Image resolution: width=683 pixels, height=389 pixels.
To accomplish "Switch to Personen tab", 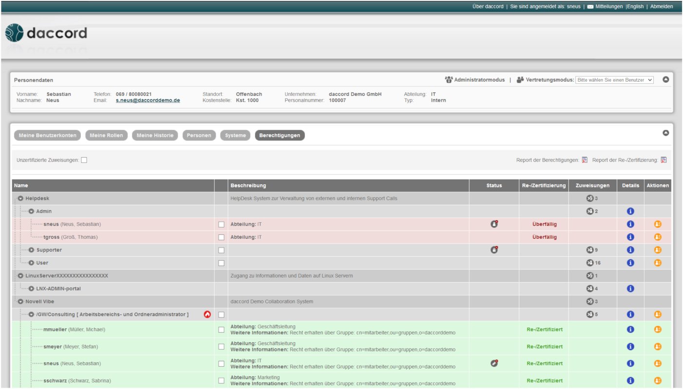I will (x=199, y=135).
